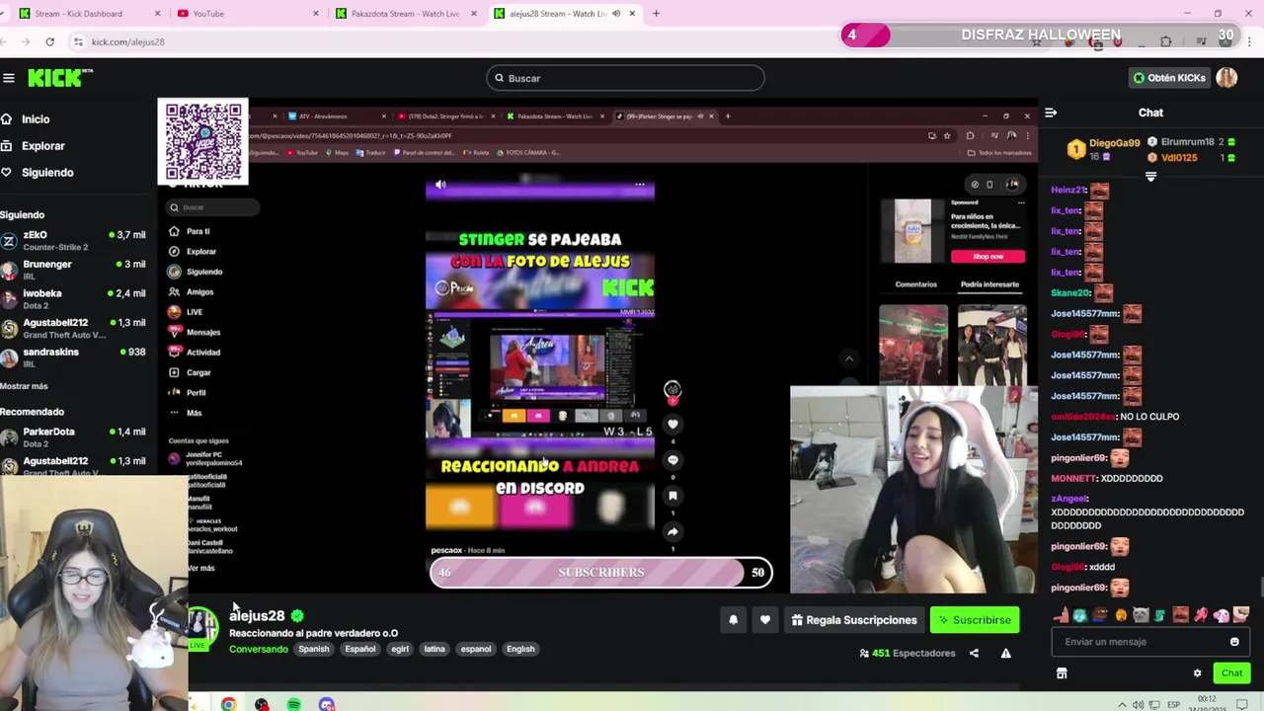This screenshot has height=711, width=1264.
Task: Click the 451 Espectadores viewer count
Action: pyautogui.click(x=908, y=653)
